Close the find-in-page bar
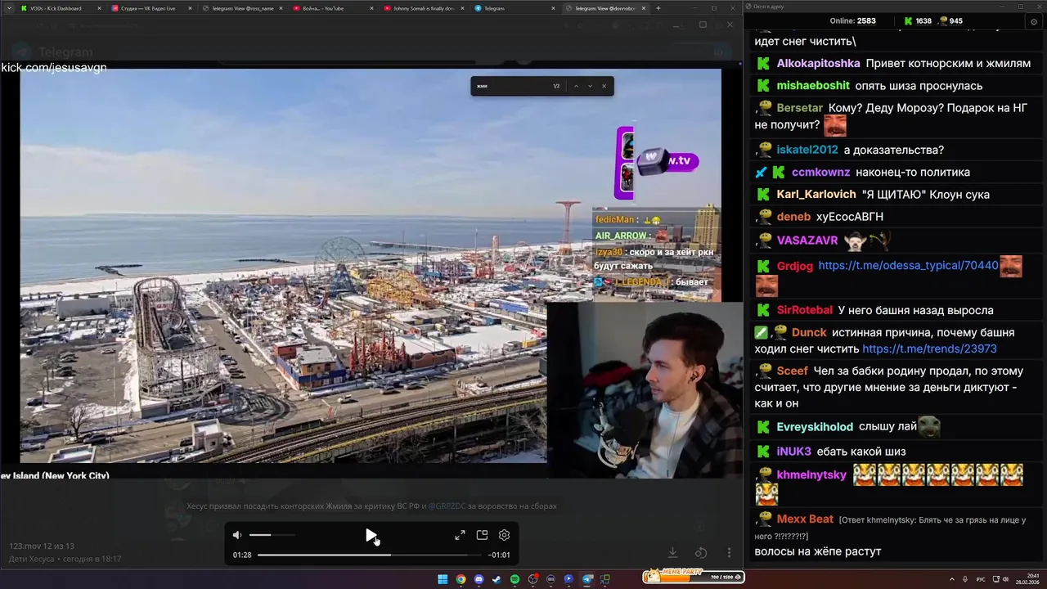The image size is (1047, 589). point(604,86)
